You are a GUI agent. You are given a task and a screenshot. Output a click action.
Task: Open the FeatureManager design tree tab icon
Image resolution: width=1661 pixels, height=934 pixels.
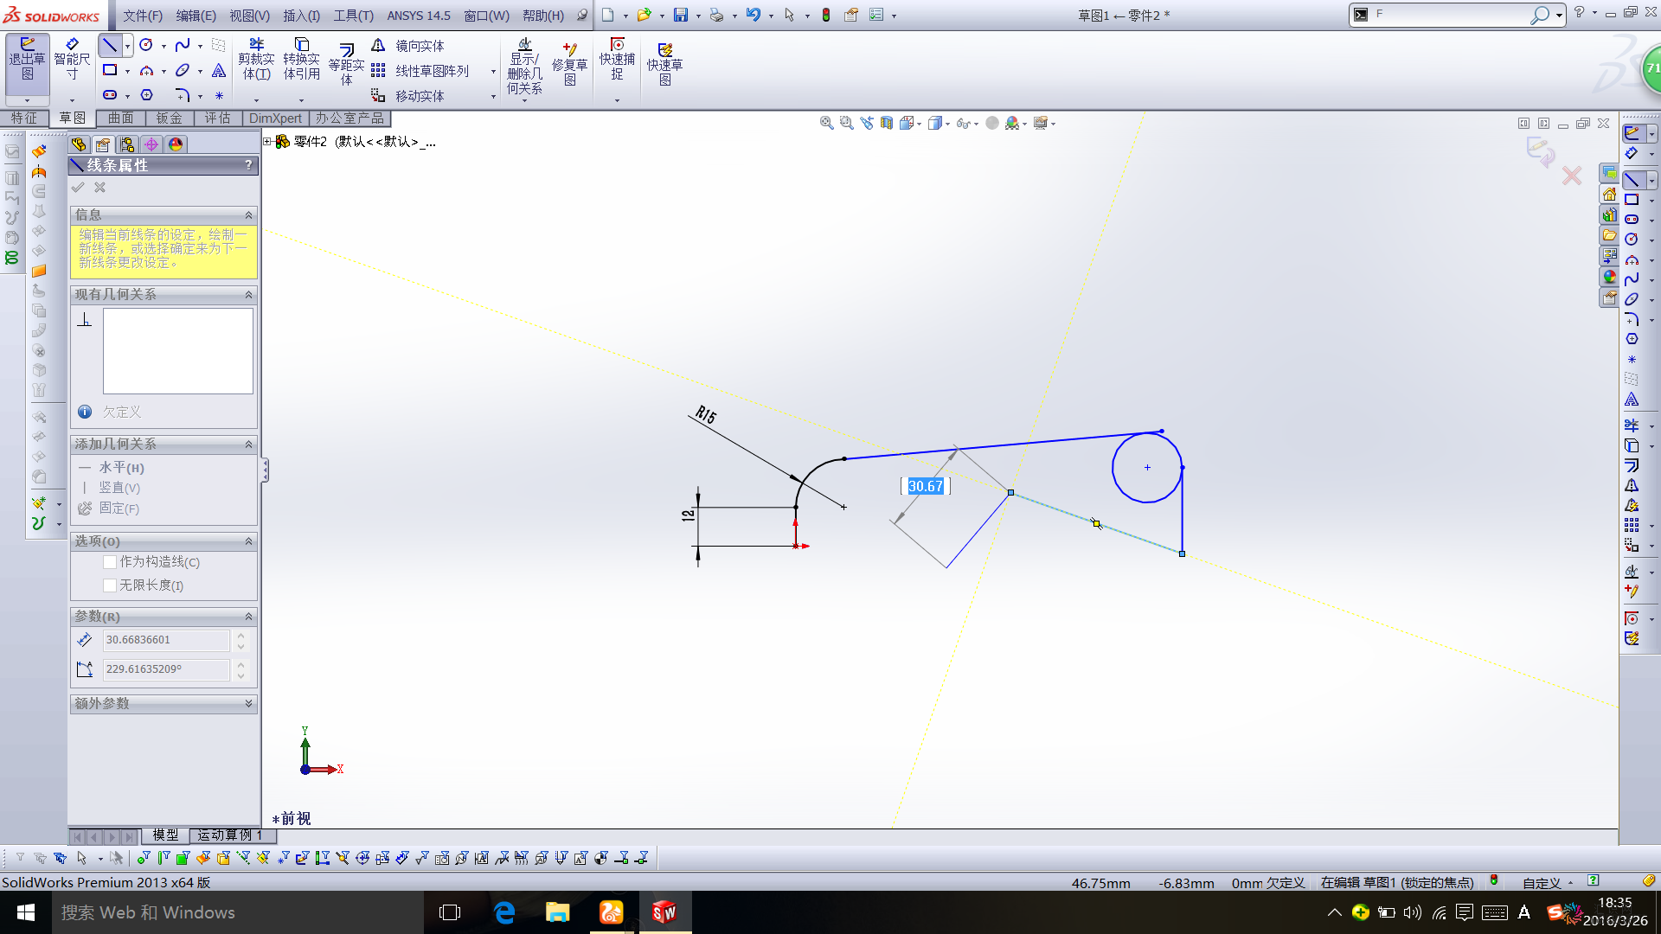pos(79,144)
